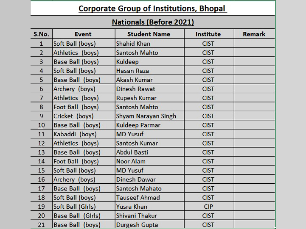Screen dimensions: 306x229
Task: Select the 'S.No.' column header
Action: [41, 34]
